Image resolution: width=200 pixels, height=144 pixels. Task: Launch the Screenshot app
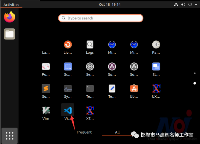pyautogui.click(x=68, y=66)
